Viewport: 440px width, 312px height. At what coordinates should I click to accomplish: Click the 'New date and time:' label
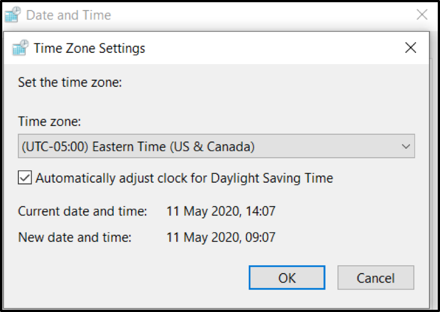(75, 237)
